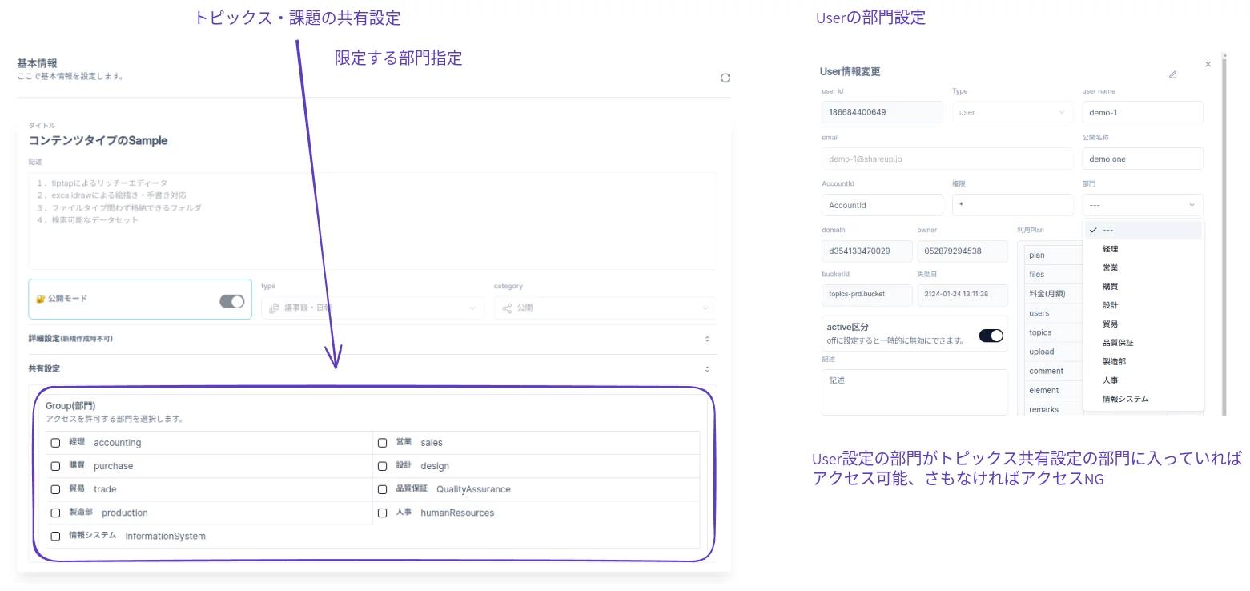Open the type dropdown 議事録・日報
The image size is (1250, 591).
click(x=372, y=308)
